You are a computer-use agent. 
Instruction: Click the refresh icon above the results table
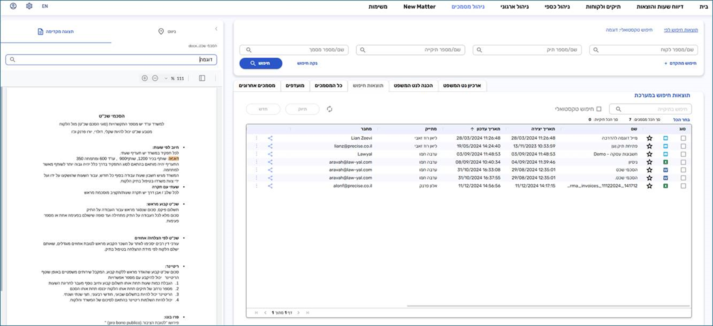[x=329, y=109]
